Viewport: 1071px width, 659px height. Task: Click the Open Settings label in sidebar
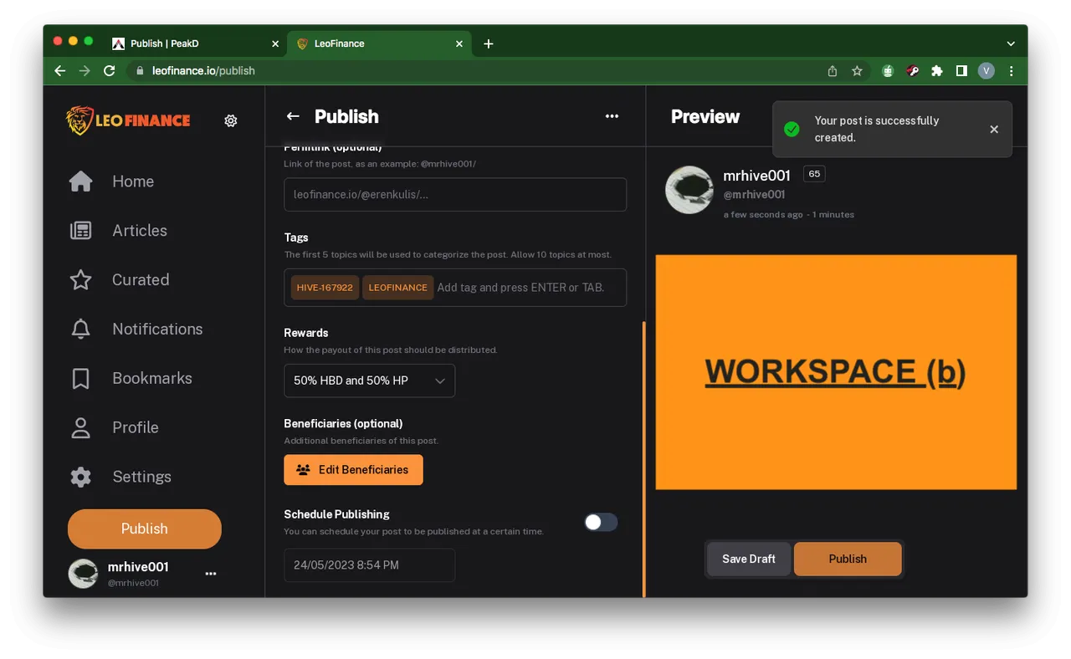pyautogui.click(x=141, y=477)
